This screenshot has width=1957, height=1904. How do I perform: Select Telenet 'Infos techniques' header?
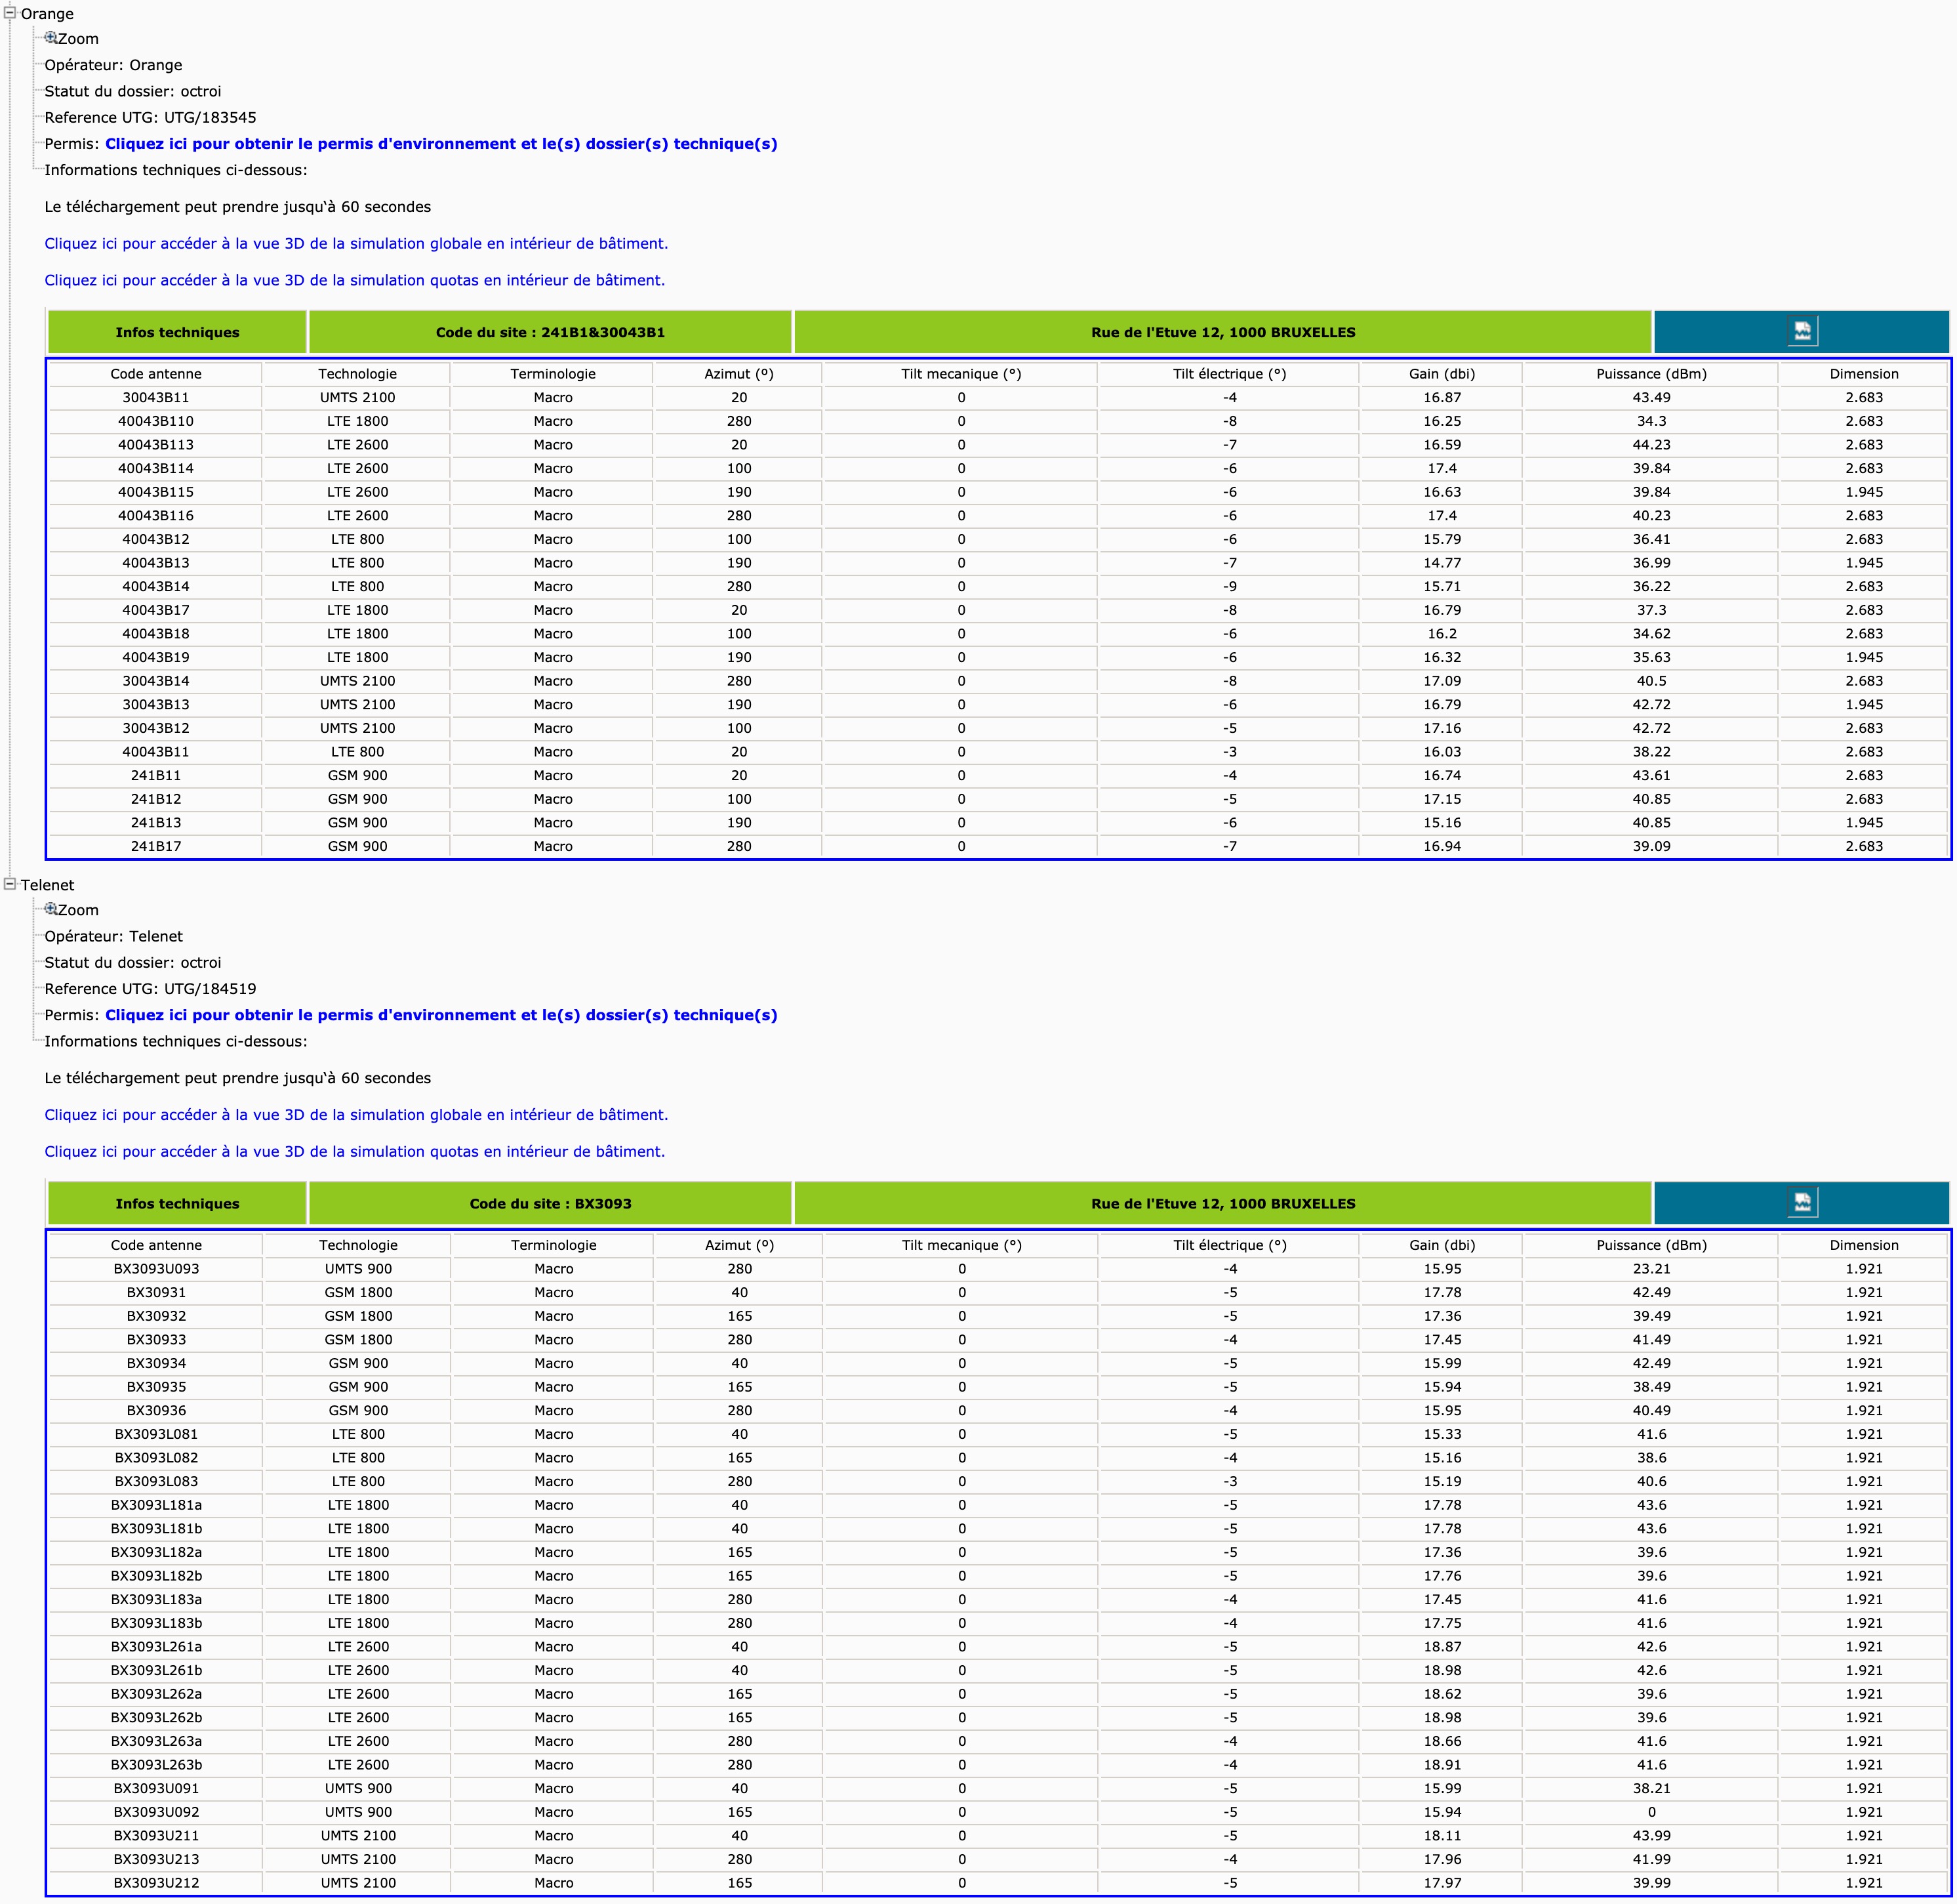177,1203
